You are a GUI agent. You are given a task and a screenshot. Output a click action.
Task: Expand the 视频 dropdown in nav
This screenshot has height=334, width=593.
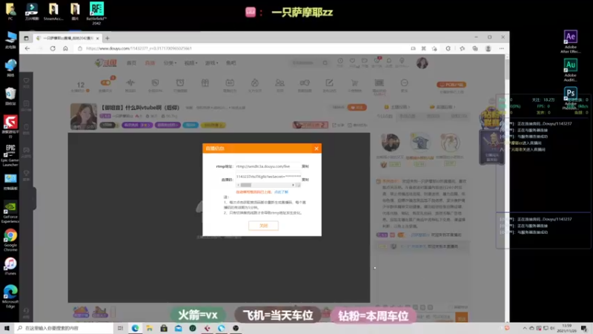pyautogui.click(x=191, y=63)
